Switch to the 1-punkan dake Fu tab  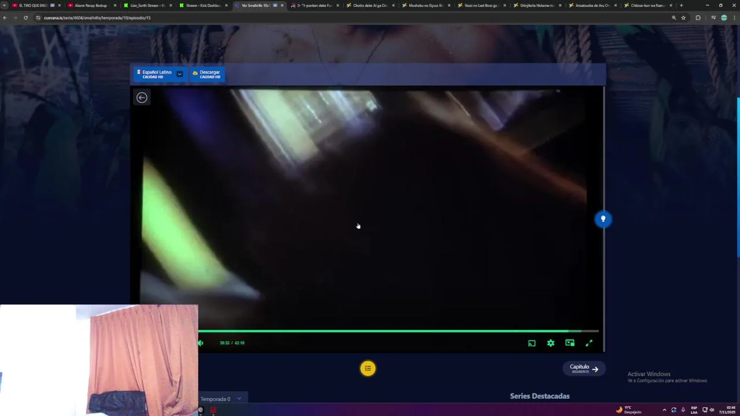(314, 5)
